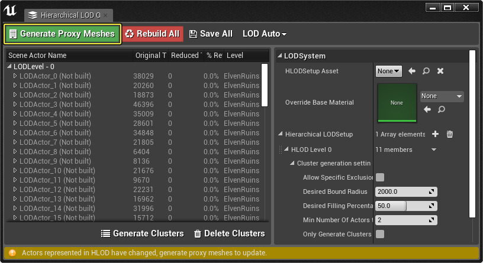
Task: Collapse HLOD Level 0 entry
Action: point(286,149)
